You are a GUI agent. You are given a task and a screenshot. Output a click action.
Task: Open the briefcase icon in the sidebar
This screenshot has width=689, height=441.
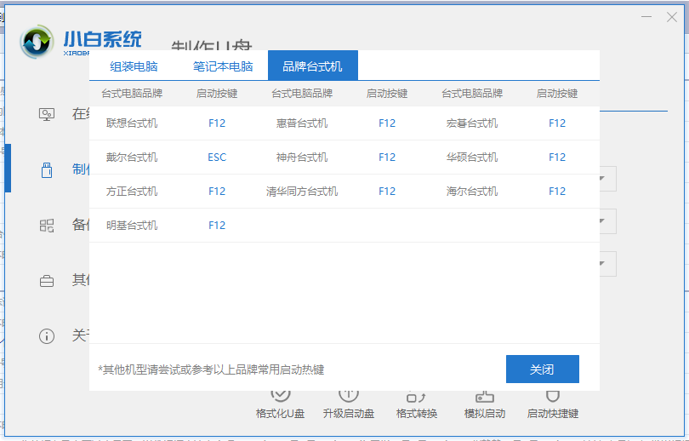[x=47, y=281]
